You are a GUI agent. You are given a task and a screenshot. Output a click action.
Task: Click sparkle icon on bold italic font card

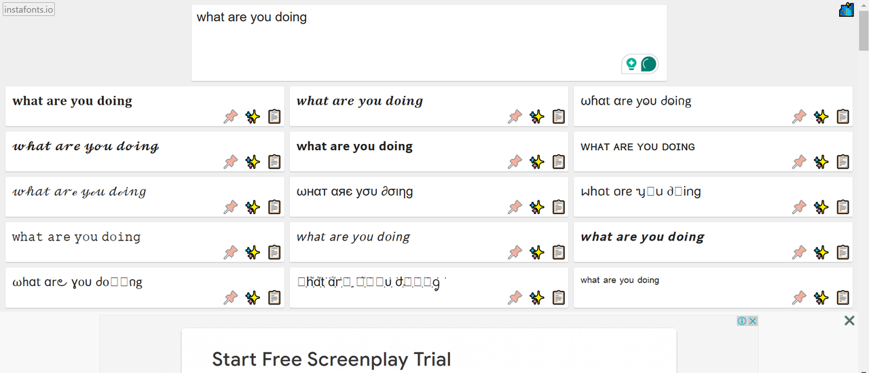coord(536,117)
